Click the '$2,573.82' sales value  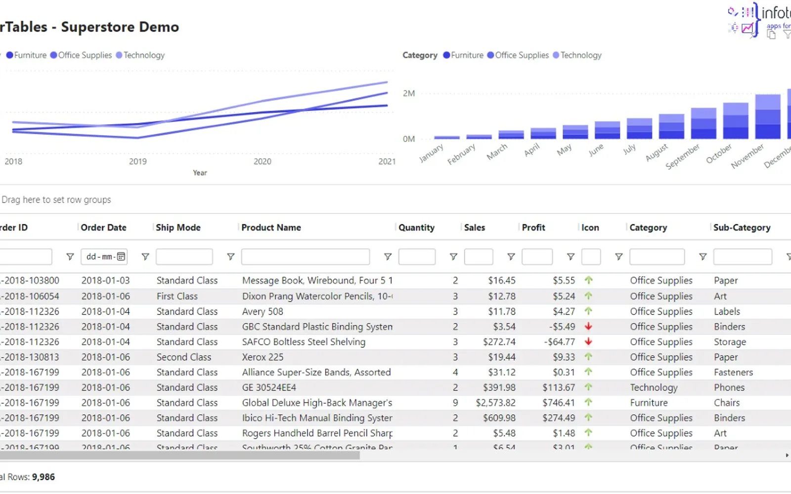495,403
